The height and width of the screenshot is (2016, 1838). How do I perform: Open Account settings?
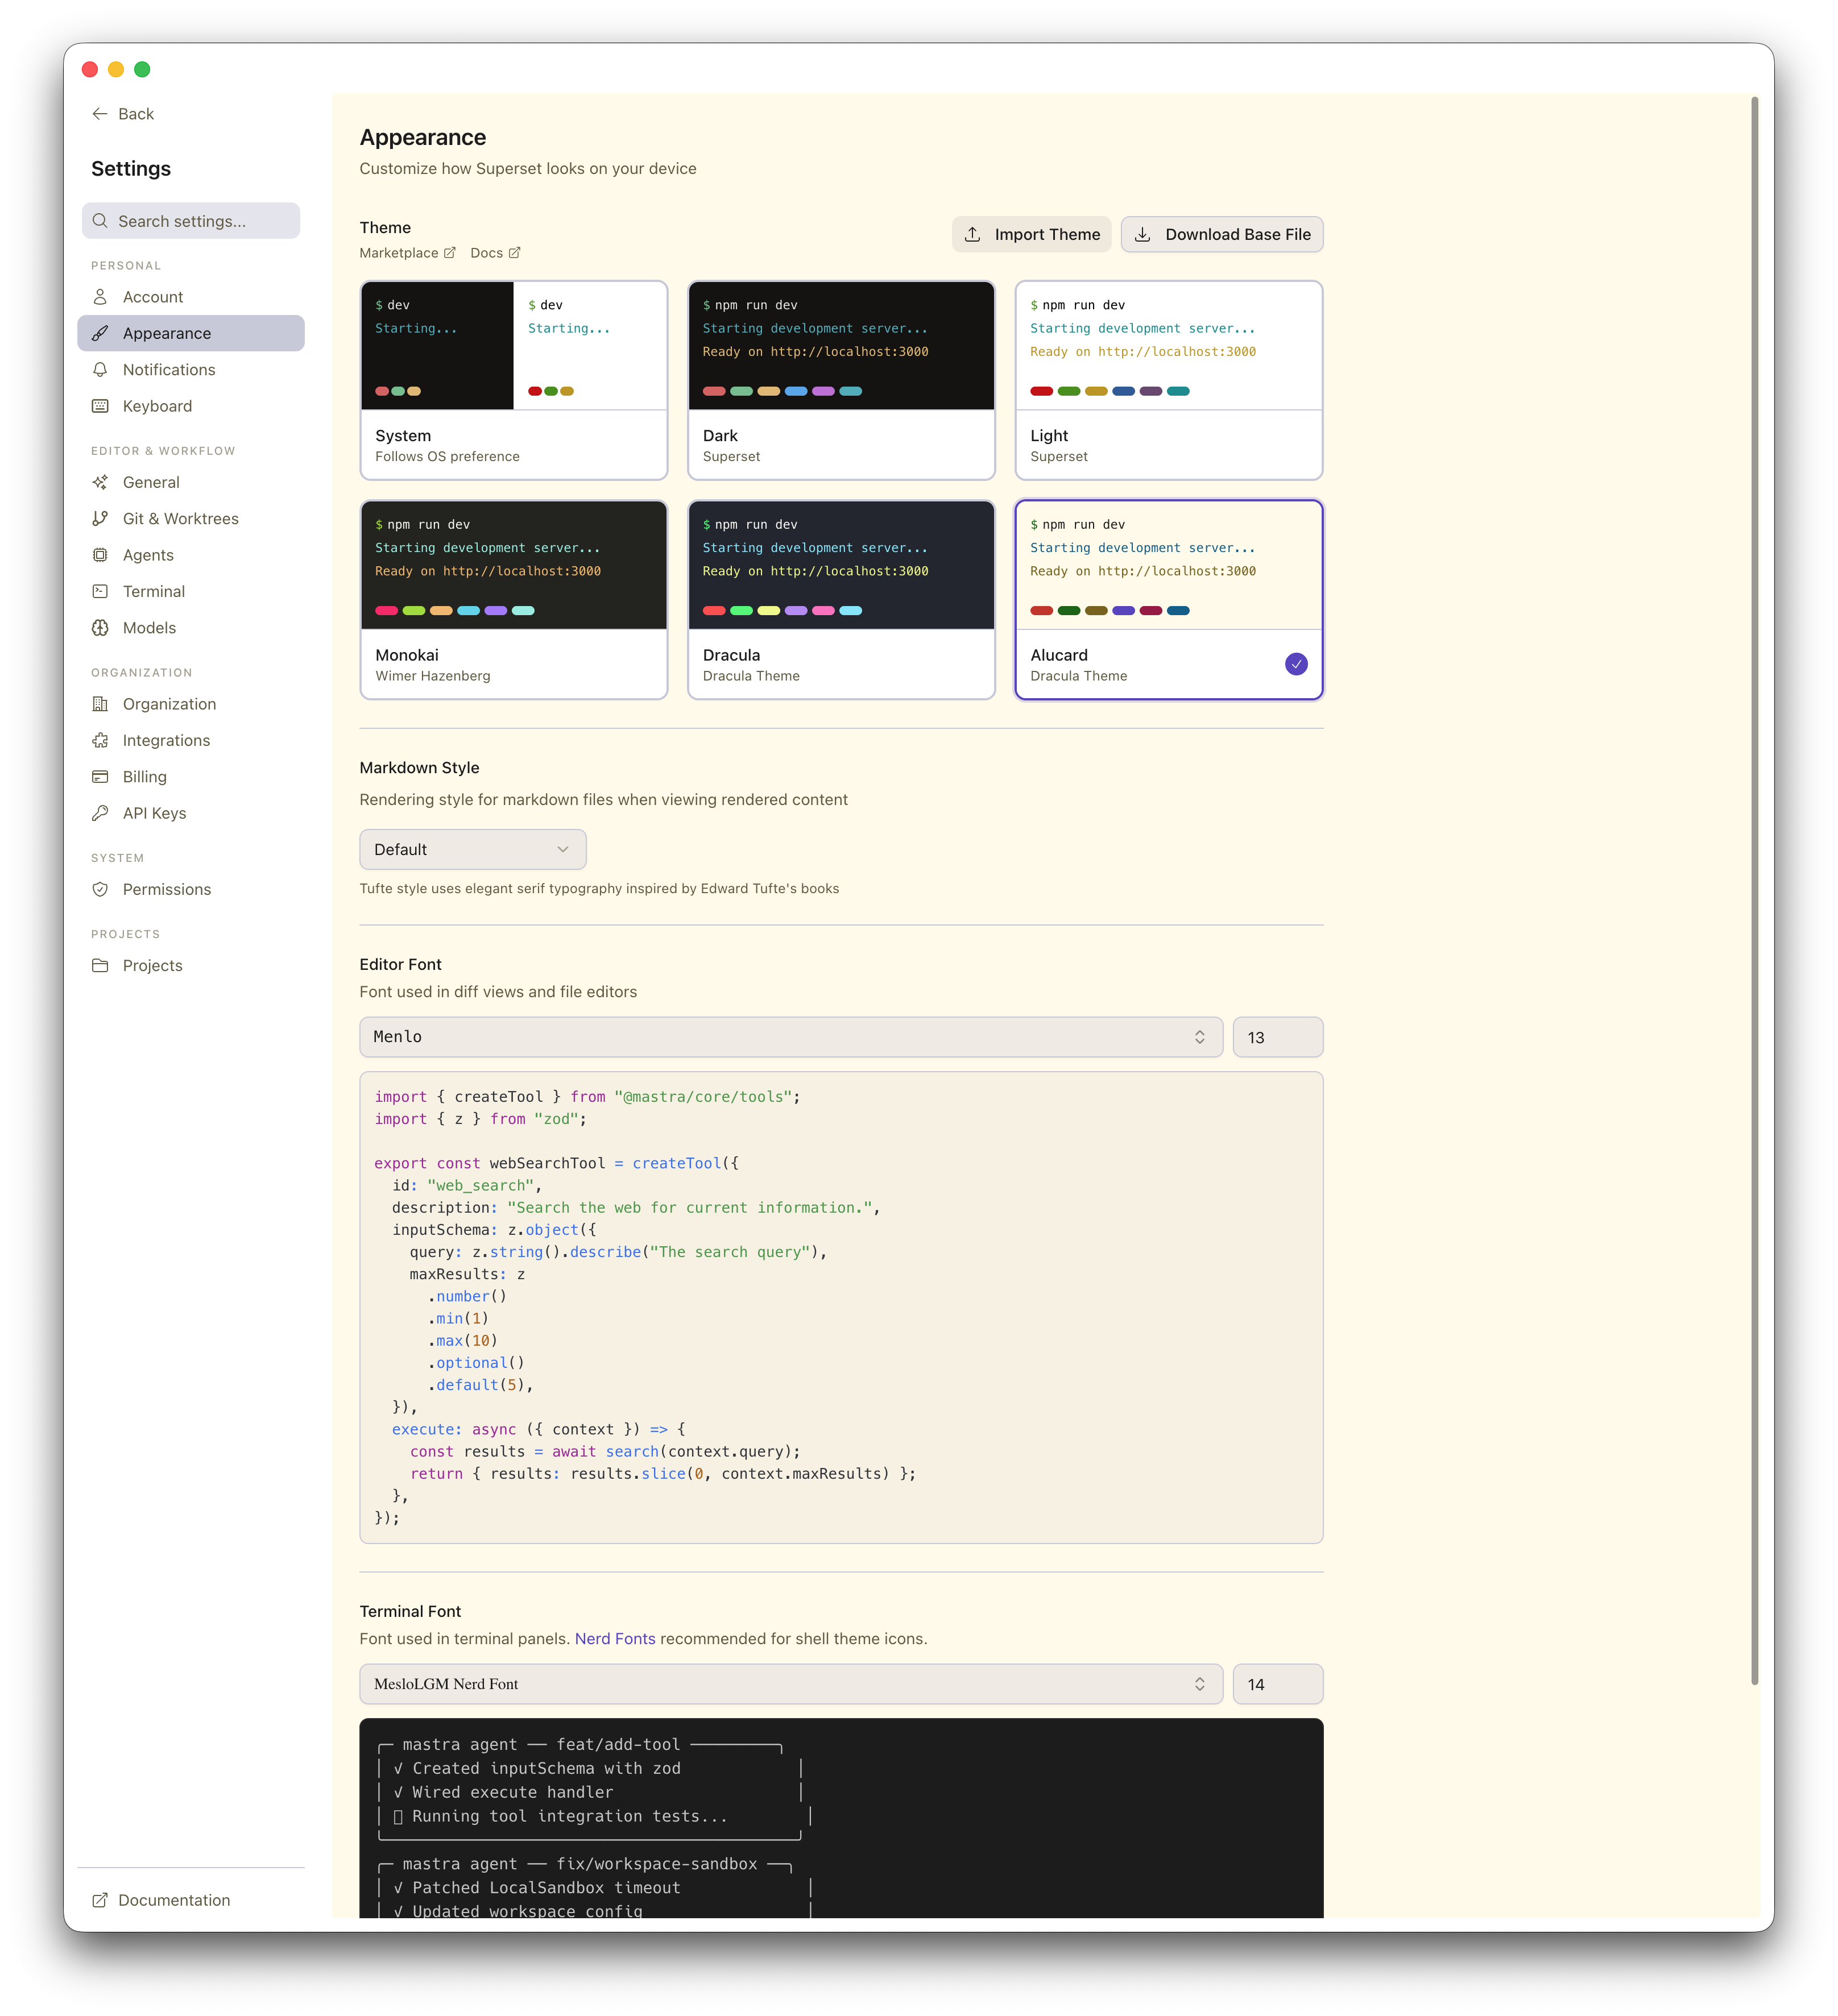(190, 297)
